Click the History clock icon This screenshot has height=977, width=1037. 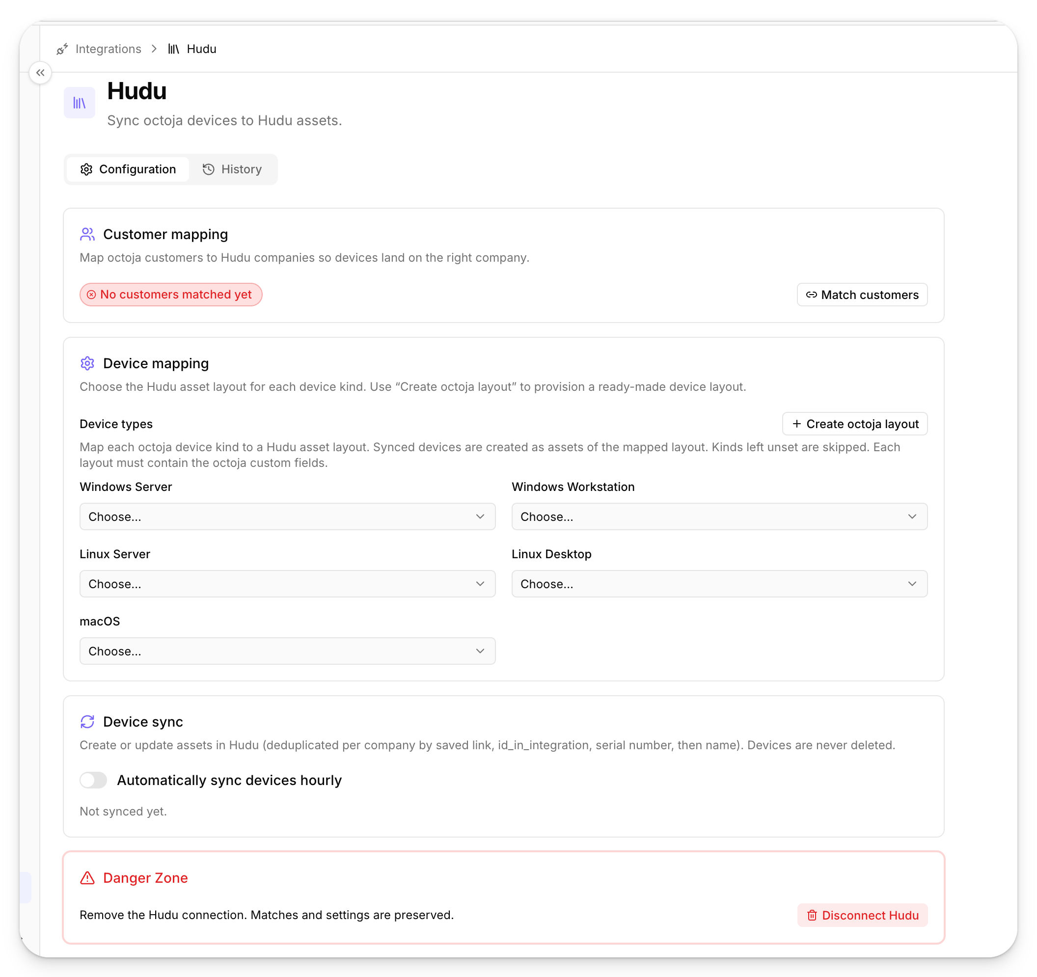click(209, 169)
